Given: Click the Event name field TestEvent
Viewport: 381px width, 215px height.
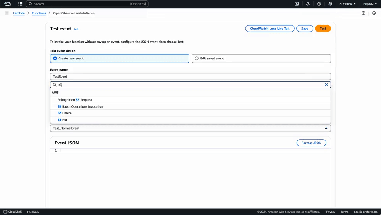Looking at the screenshot, I should click(190, 77).
